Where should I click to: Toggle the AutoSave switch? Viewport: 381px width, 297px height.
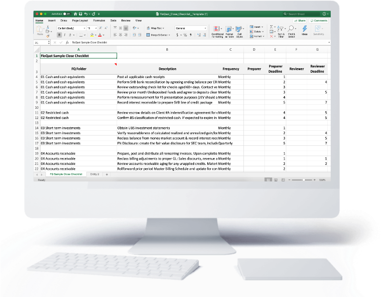[67, 14]
